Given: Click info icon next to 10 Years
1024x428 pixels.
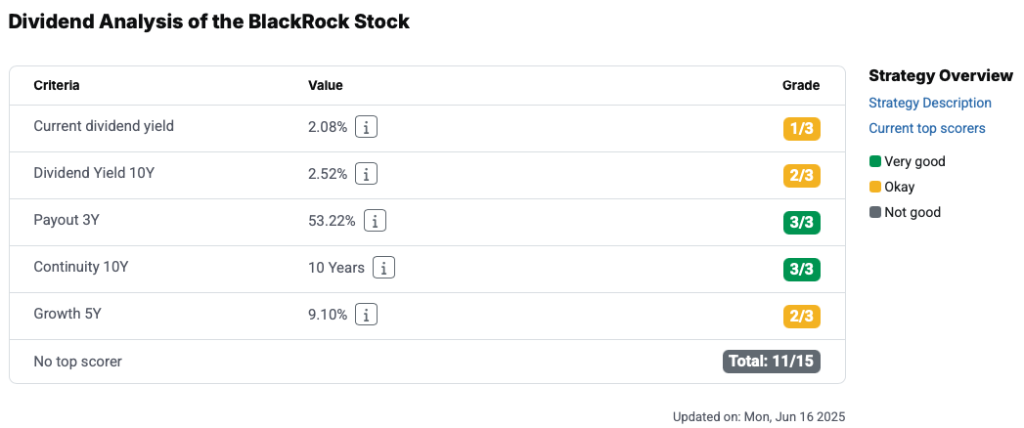Looking at the screenshot, I should (x=384, y=268).
